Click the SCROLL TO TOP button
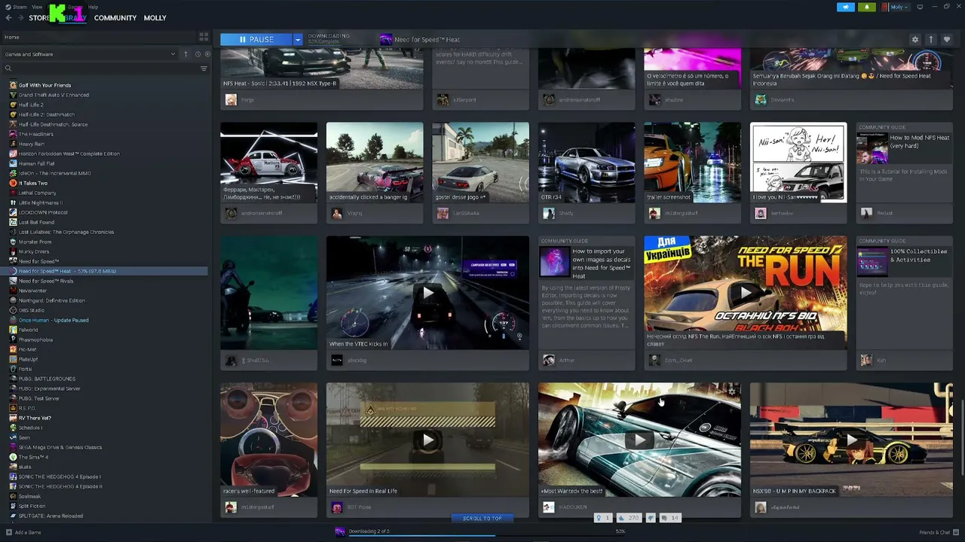The height and width of the screenshot is (542, 965). click(482, 518)
